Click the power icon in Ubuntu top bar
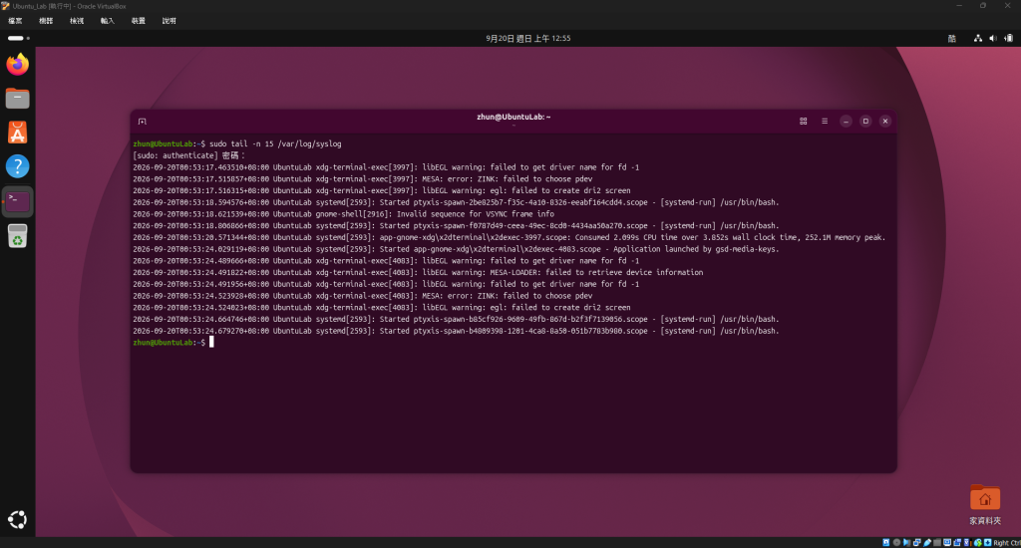This screenshot has width=1021, height=548. pos(1008,39)
